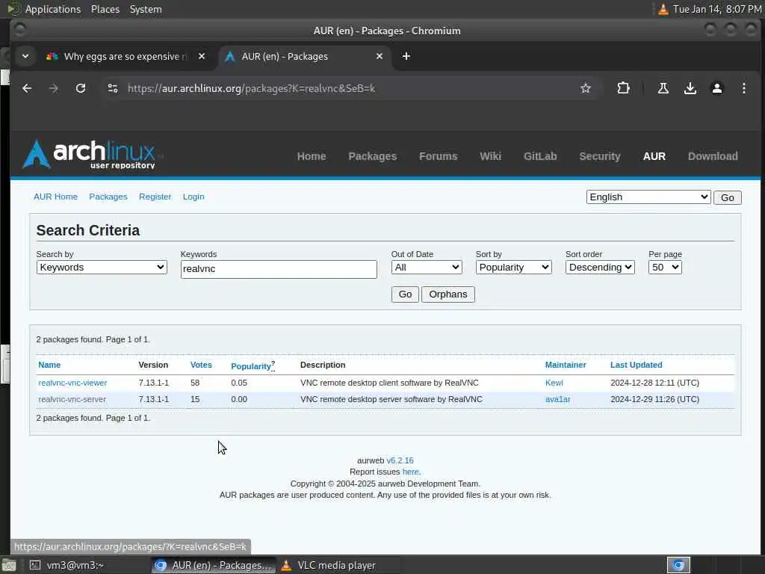The image size is (765, 574).
Task: Open maintainer Kewl's profile
Action: pos(554,383)
